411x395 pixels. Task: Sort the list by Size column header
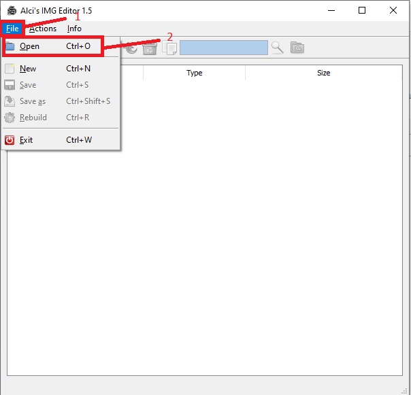click(x=324, y=73)
